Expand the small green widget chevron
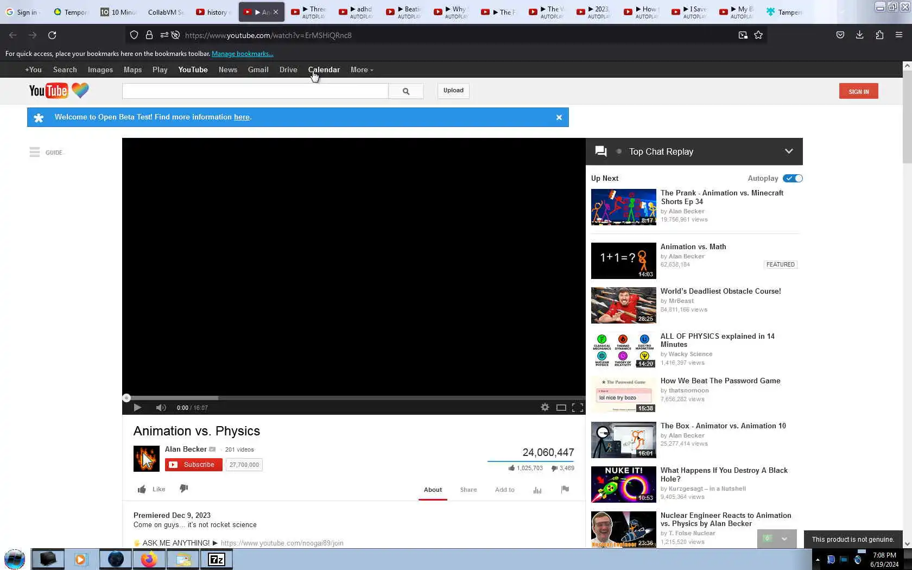Image resolution: width=912 pixels, height=570 pixels. pyautogui.click(x=784, y=539)
